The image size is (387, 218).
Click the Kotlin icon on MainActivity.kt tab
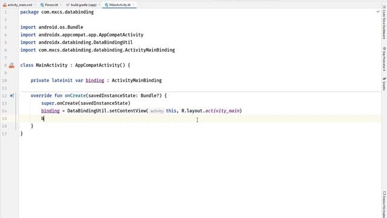[106, 5]
